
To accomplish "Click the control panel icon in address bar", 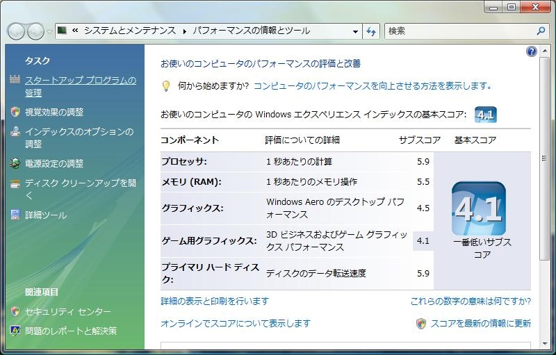I will coord(63,31).
